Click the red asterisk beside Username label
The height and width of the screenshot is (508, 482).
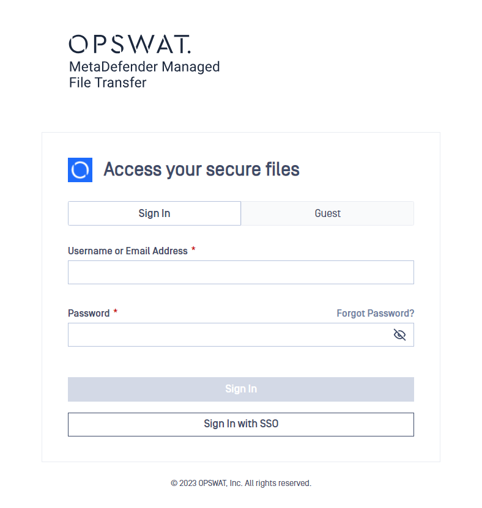[x=193, y=249]
